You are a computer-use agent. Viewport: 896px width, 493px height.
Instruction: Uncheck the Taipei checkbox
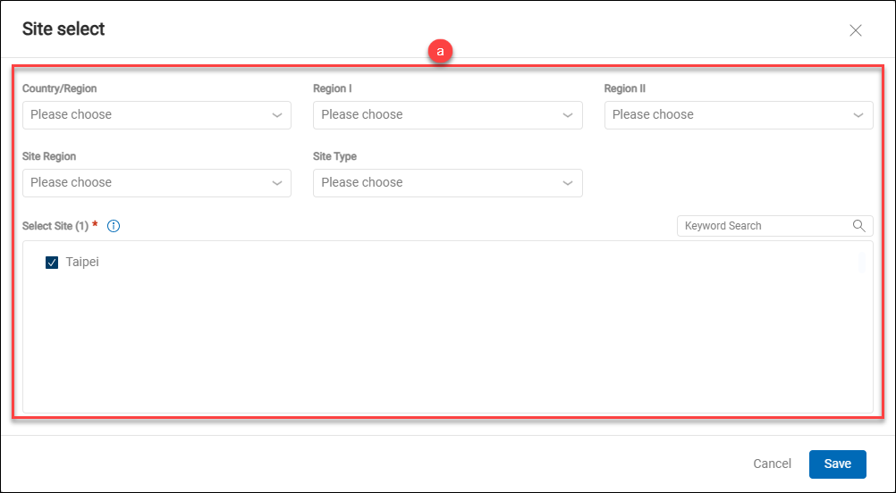click(52, 263)
